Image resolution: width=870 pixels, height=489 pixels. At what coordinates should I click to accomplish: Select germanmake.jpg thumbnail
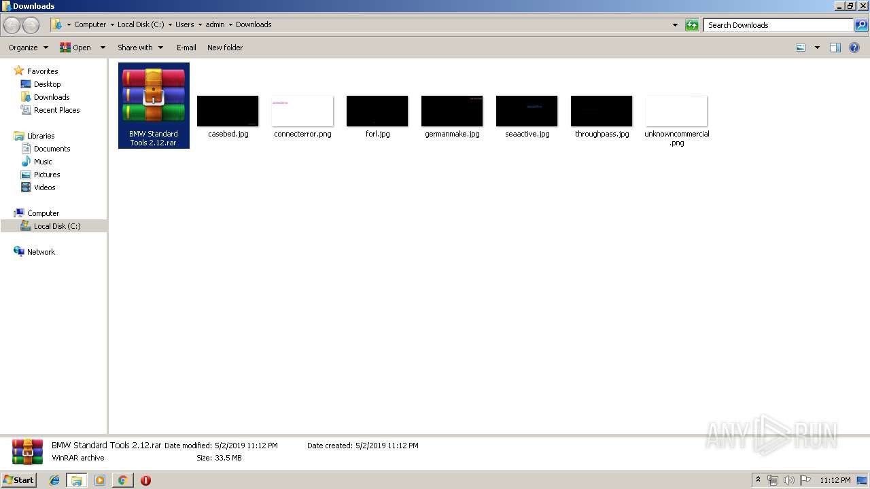(452, 111)
